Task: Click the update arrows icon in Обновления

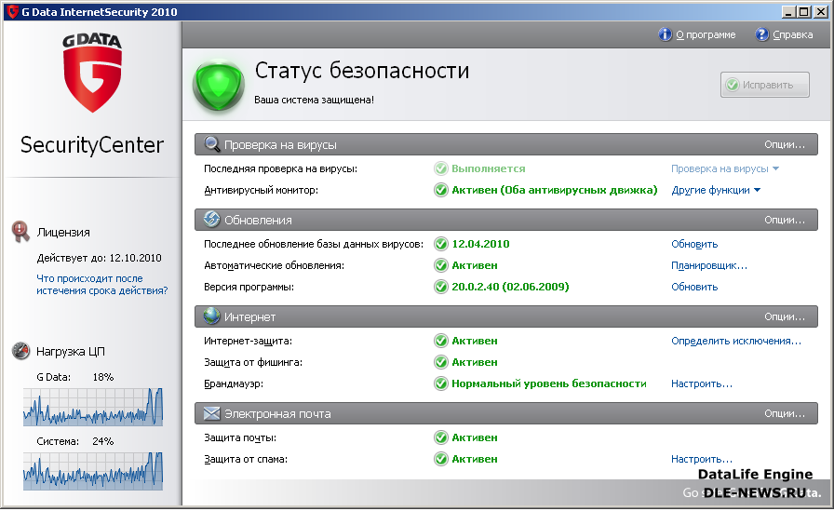Action: coord(211,219)
